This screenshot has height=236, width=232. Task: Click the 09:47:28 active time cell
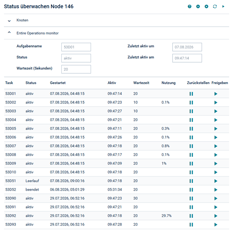point(115,224)
